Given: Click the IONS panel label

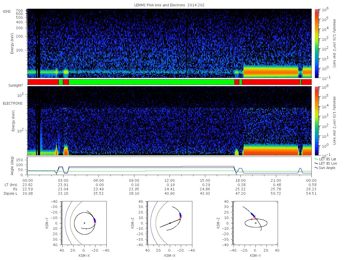Looking at the screenshot, I should click(x=7, y=11).
